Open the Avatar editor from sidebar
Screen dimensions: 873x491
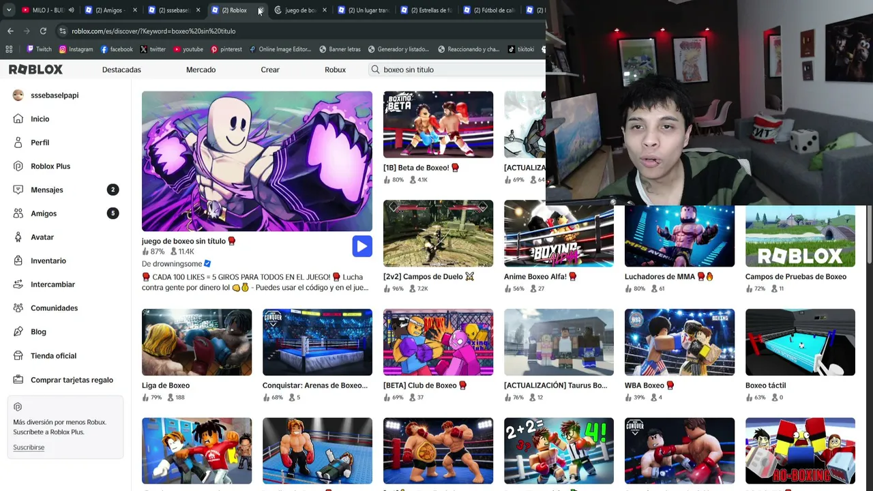tap(42, 237)
